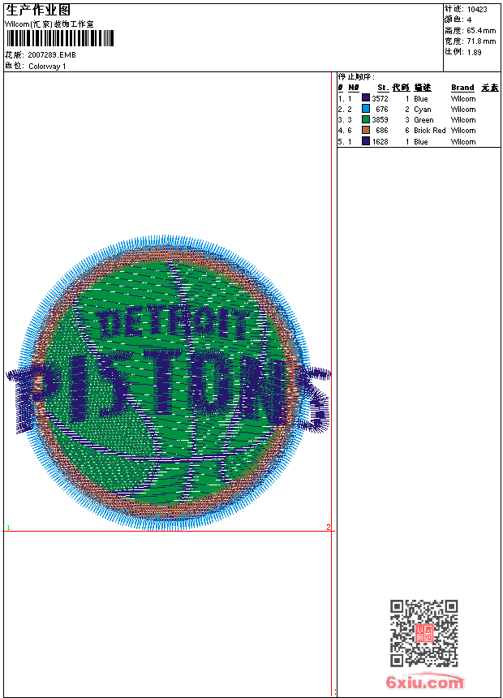Click the Green color swatch in row 3
This screenshot has height=698, width=503.
(365, 119)
